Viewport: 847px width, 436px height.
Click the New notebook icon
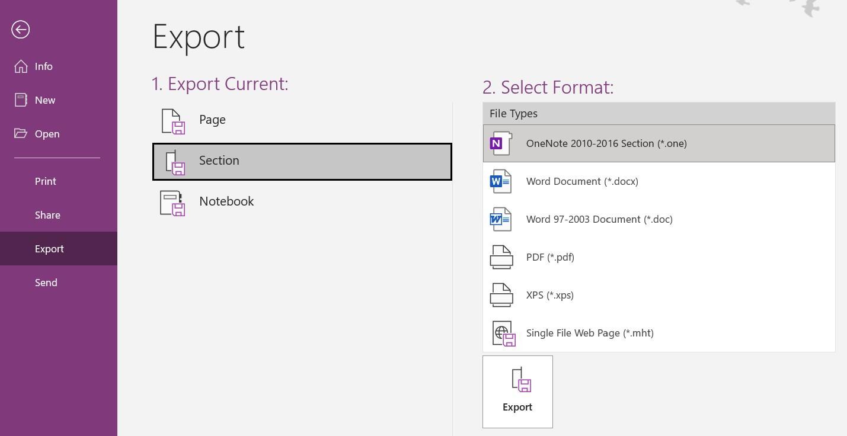21,100
